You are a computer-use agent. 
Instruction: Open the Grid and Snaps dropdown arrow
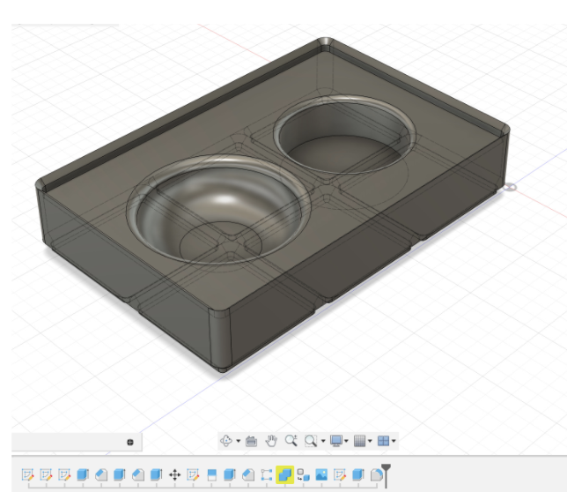[370, 441]
